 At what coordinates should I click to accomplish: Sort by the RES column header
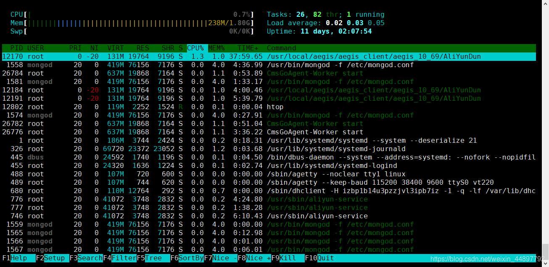pos(143,48)
